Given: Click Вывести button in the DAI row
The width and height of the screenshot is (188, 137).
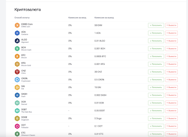Looking at the screenshot, I should pos(171,87).
